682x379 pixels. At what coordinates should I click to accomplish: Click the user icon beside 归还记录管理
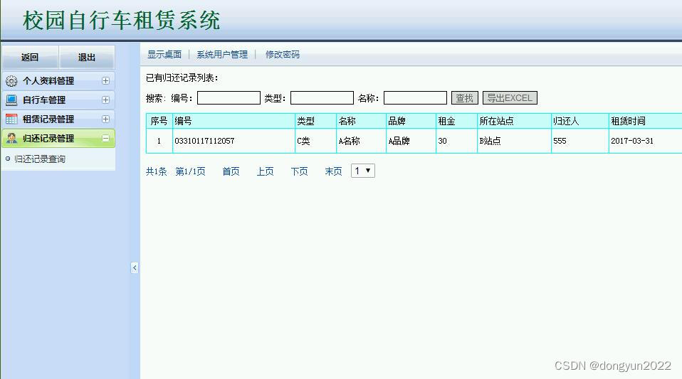[11, 138]
